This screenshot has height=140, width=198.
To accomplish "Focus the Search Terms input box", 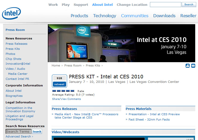I will (x=18, y=131).
